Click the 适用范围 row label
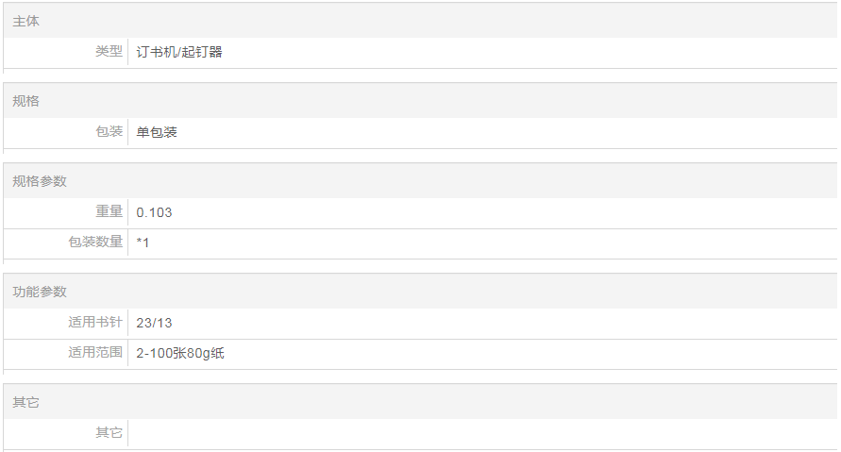The height and width of the screenshot is (452, 841). [95, 353]
